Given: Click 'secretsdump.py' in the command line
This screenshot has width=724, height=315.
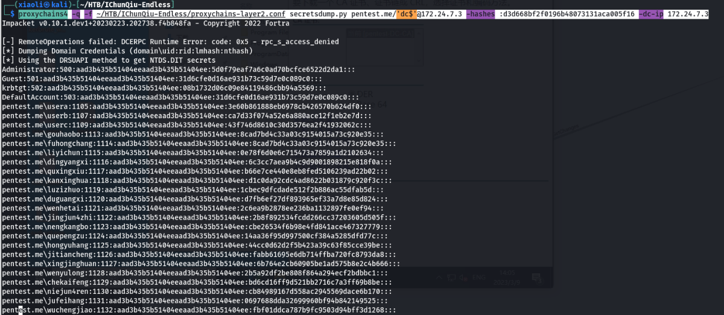Looking at the screenshot, I should click(x=314, y=13).
